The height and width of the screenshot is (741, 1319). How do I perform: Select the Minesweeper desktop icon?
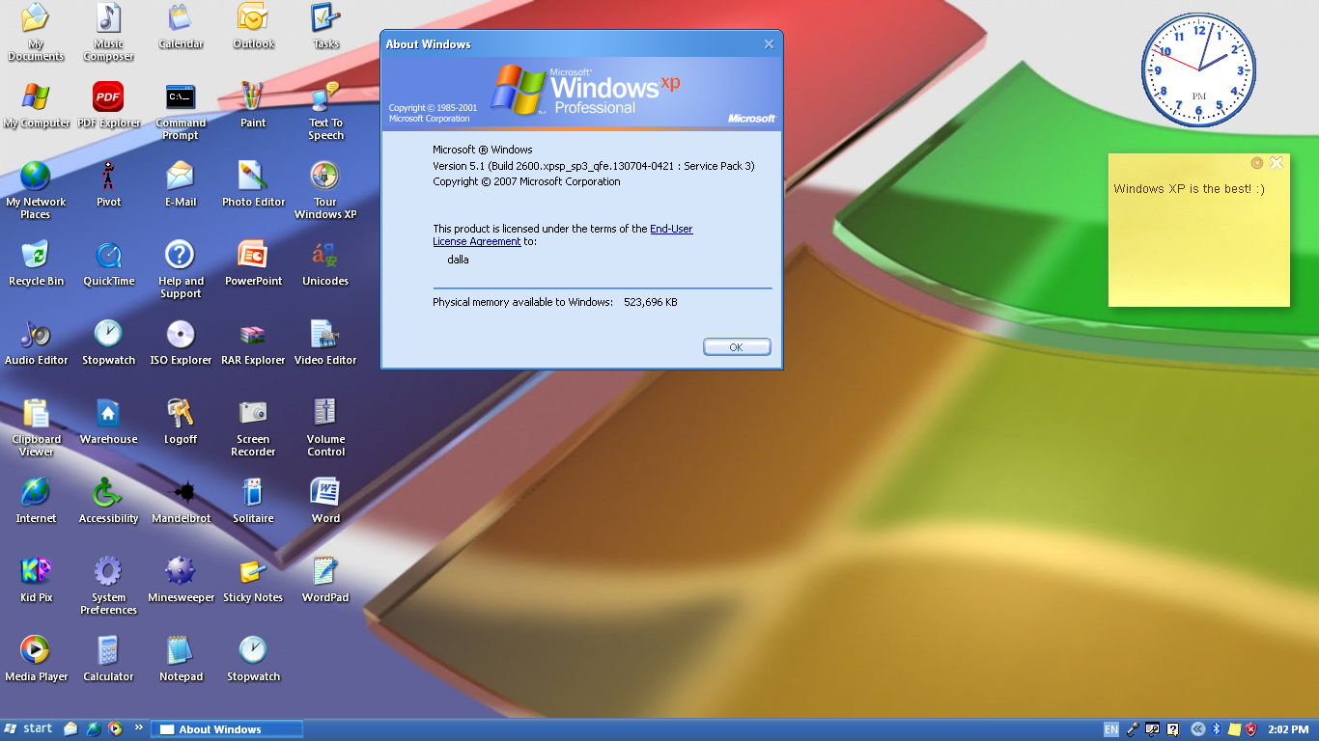181,580
